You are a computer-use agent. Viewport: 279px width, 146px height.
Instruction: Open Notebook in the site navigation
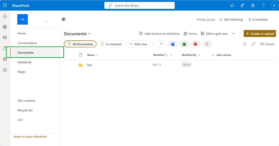pos(24,62)
